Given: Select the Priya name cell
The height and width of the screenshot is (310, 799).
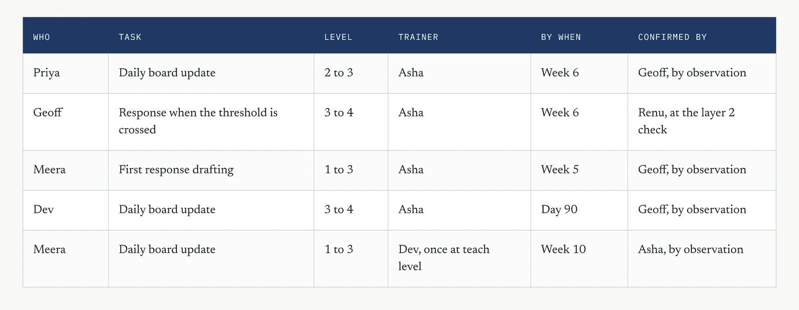Looking at the screenshot, I should coord(65,73).
